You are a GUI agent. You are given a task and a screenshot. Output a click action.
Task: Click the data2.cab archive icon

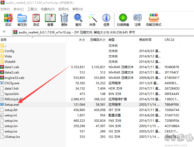click(2, 72)
